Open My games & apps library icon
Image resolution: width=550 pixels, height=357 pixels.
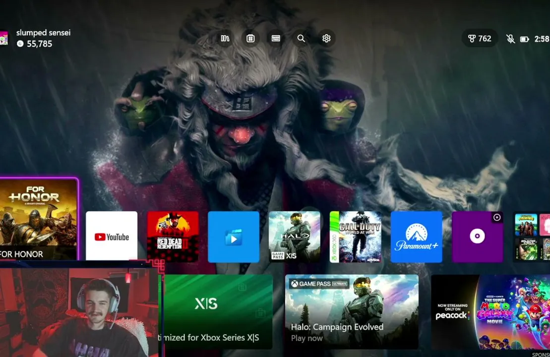[225, 38]
